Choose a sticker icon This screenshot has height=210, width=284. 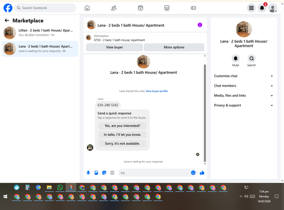click(x=104, y=172)
